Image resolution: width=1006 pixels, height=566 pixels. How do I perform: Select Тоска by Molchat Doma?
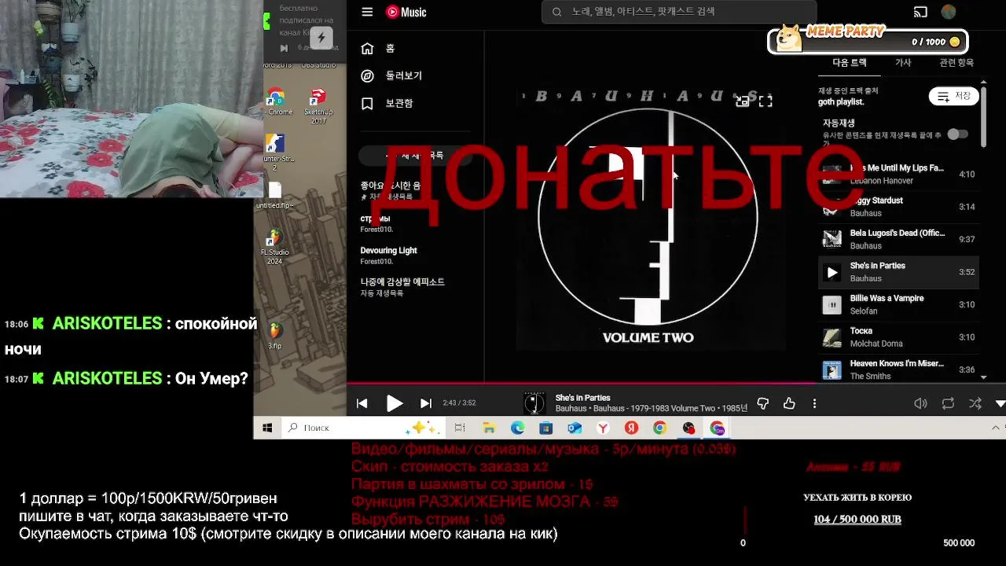(x=898, y=337)
